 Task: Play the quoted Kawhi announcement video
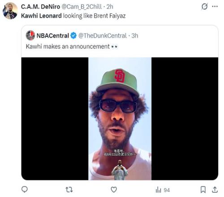120,119
